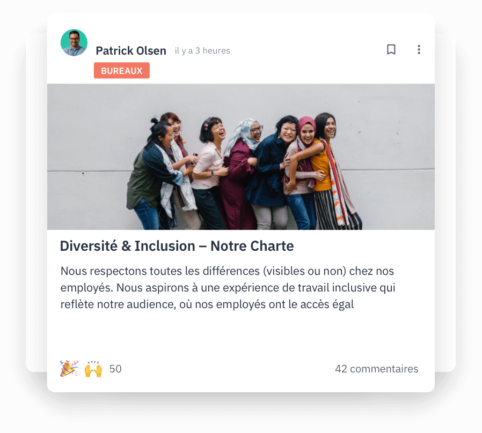The width and height of the screenshot is (482, 433).
Task: Bookmark this post with the bookmark icon
Action: click(x=391, y=49)
